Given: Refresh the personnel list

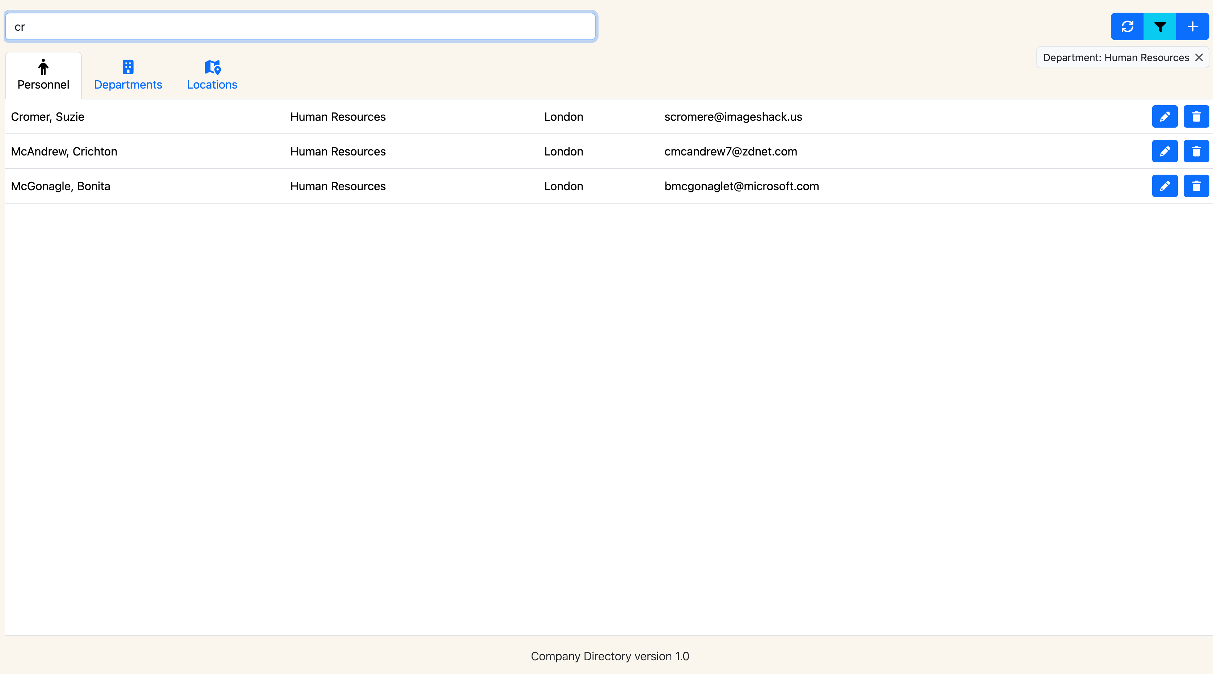Looking at the screenshot, I should (x=1127, y=26).
